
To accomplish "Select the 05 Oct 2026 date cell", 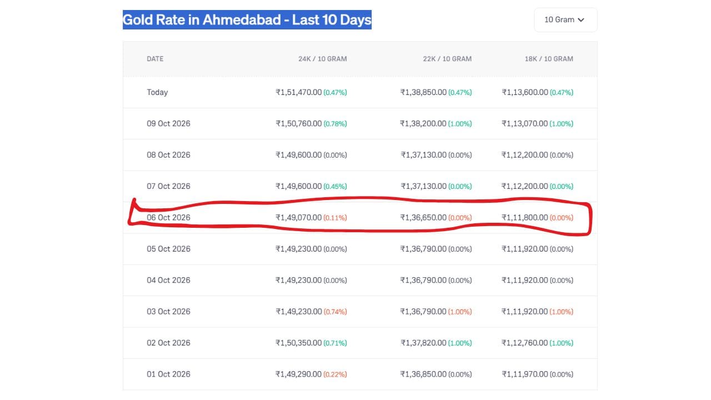I will click(168, 249).
